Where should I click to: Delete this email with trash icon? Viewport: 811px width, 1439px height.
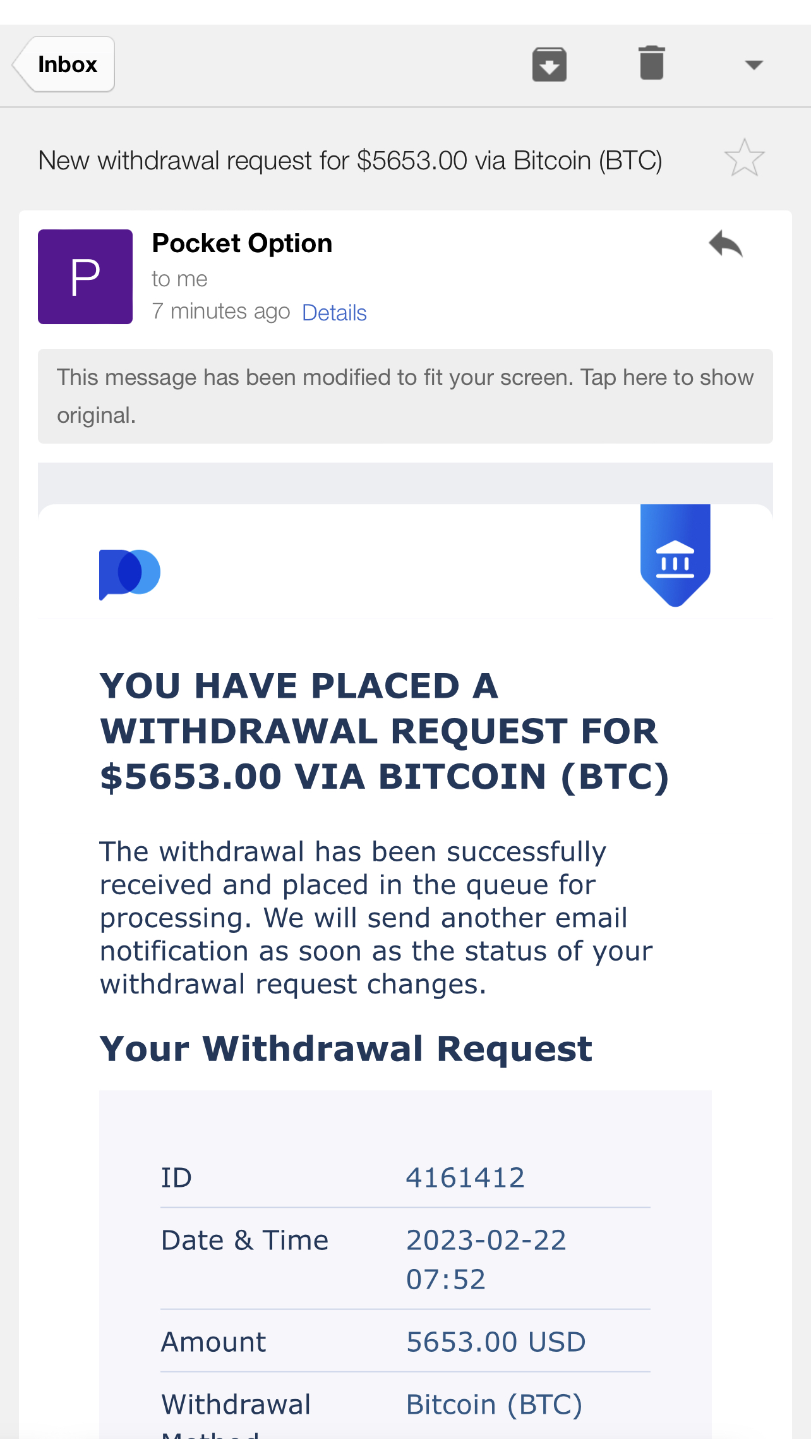coord(651,63)
